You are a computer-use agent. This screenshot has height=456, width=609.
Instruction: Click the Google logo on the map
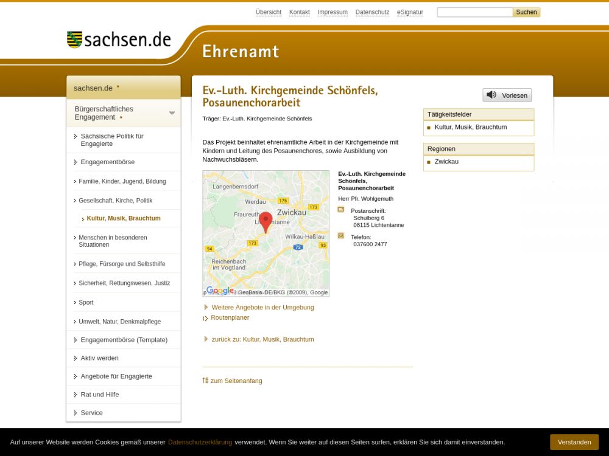click(219, 291)
